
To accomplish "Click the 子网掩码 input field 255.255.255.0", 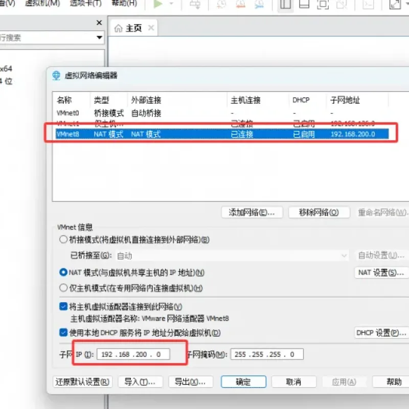I will point(267,354).
